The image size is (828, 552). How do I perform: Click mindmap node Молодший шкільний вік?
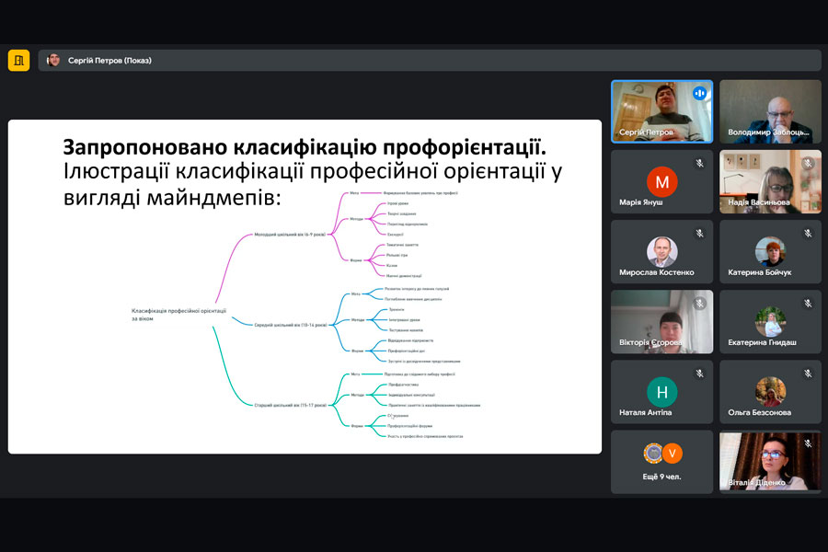pyautogui.click(x=290, y=235)
